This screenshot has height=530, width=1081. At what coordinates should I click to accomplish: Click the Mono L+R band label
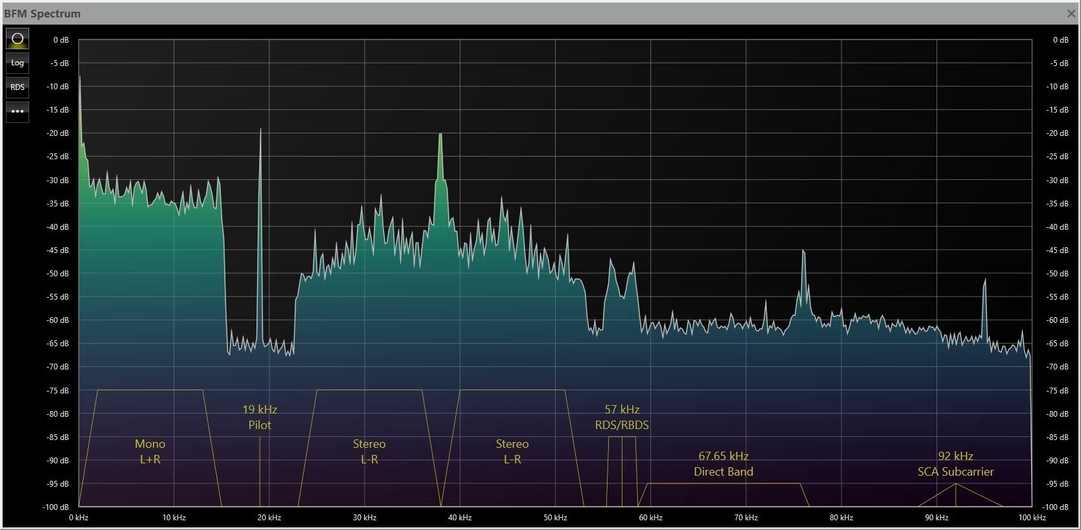[x=150, y=452]
